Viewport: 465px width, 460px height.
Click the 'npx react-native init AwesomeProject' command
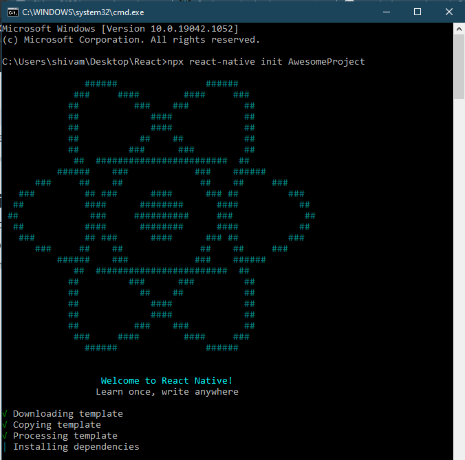tap(266, 62)
